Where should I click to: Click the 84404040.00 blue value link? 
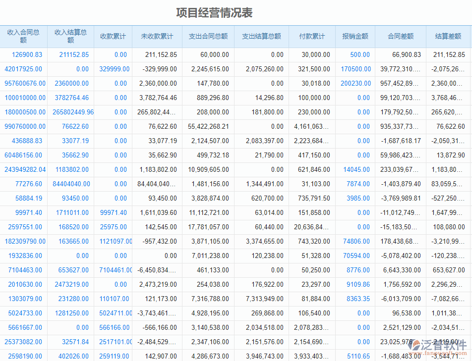click(71, 184)
